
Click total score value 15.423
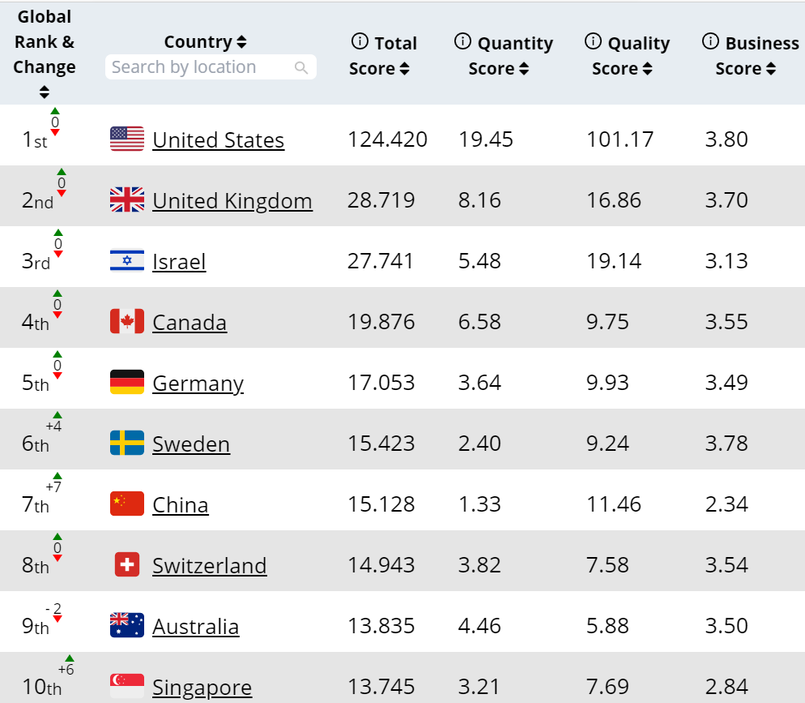pos(381,444)
